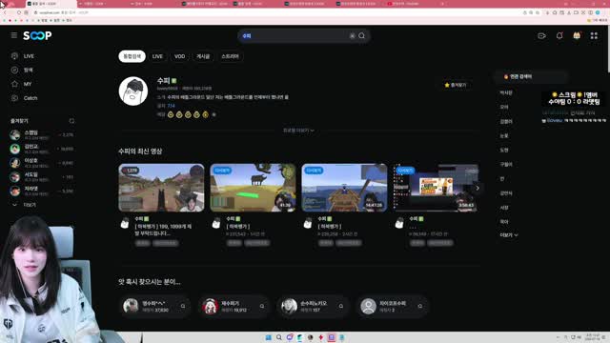Clear the search field with X icon
610x343 pixels.
pyautogui.click(x=352, y=36)
